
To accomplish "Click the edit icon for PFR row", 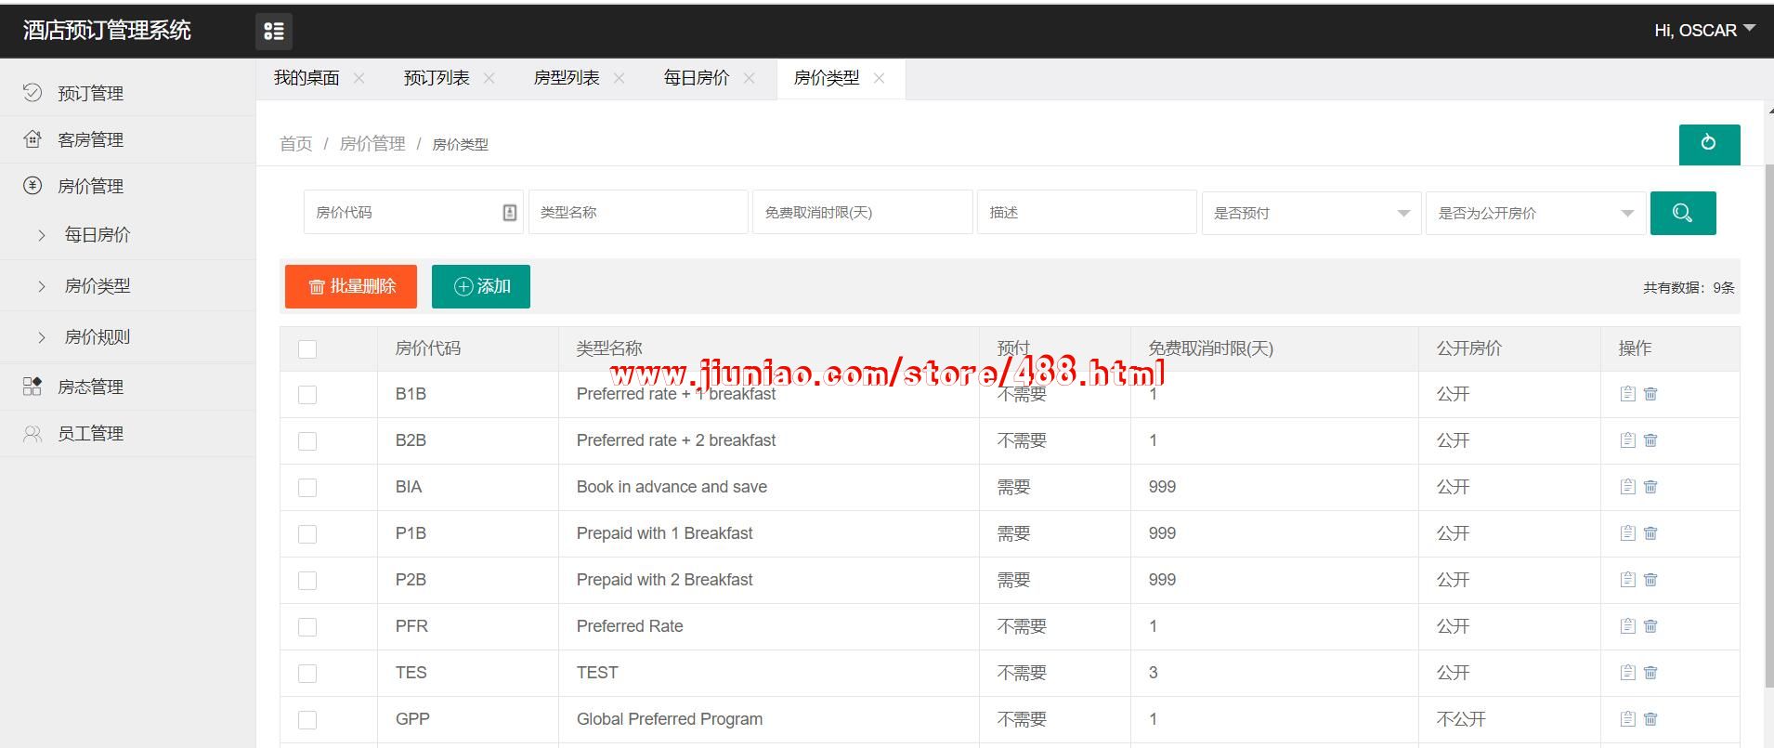I will tap(1627, 626).
